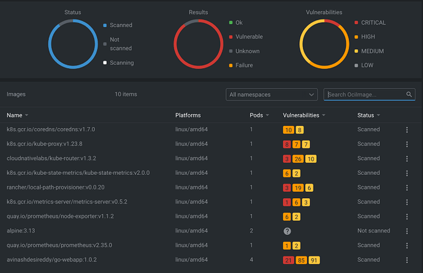Click the red critical badge 21 for go-webapp
423x273 pixels.
pos(288,260)
